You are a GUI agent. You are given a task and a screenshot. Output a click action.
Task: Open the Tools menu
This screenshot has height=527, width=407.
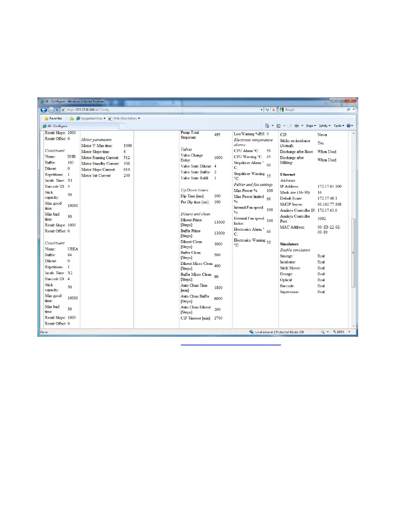pyautogui.click(x=339, y=126)
